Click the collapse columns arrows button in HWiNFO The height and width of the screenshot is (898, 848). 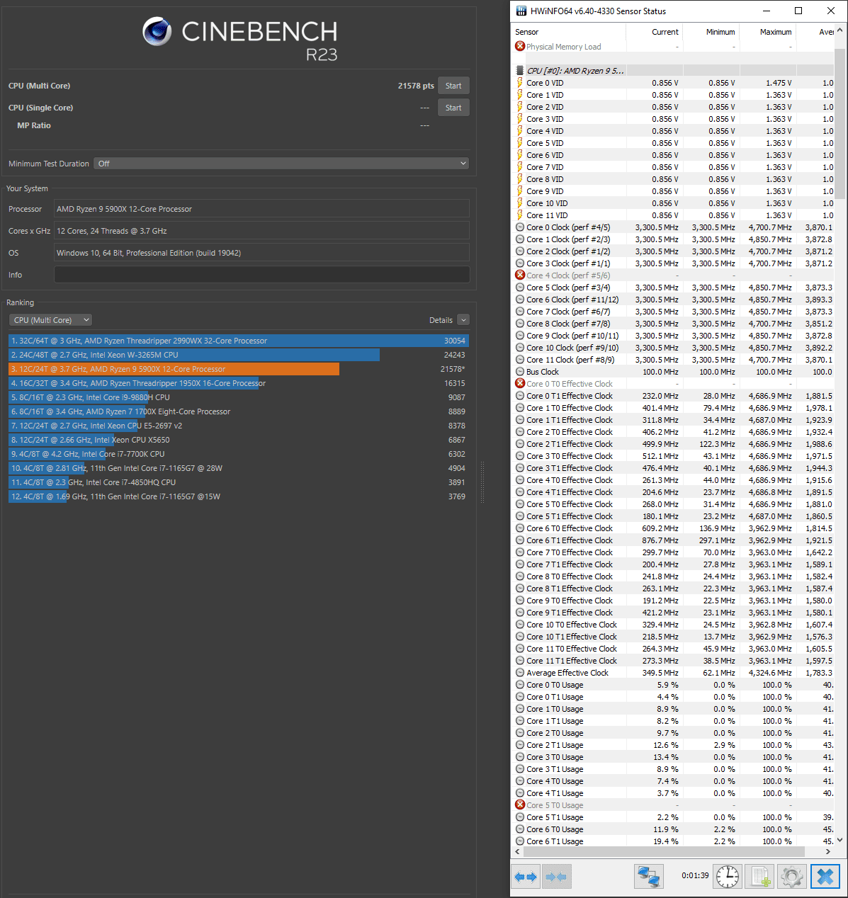[x=556, y=877]
